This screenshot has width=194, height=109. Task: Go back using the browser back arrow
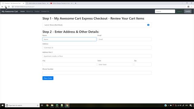pyautogui.click(x=2, y=7)
